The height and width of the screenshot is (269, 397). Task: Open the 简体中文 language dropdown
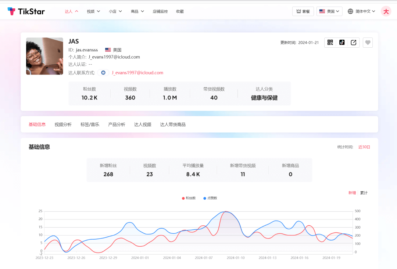362,11
